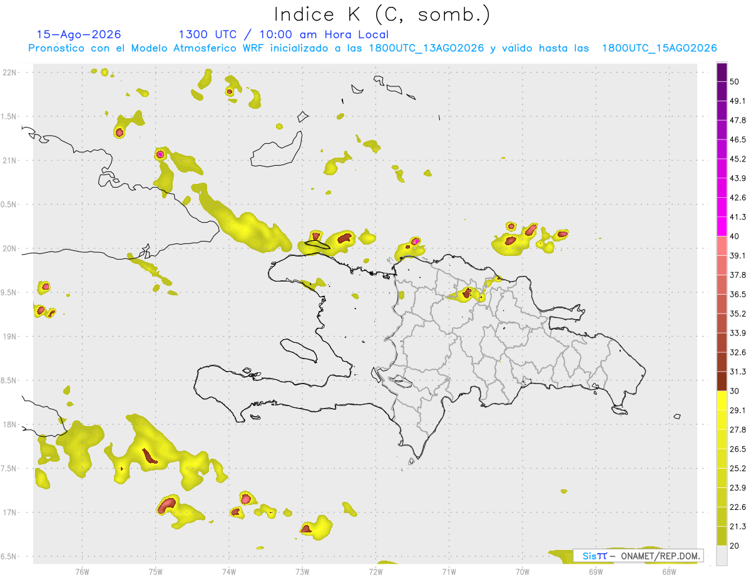
Task: Click the '41.3' colorbar label
Action: click(738, 217)
